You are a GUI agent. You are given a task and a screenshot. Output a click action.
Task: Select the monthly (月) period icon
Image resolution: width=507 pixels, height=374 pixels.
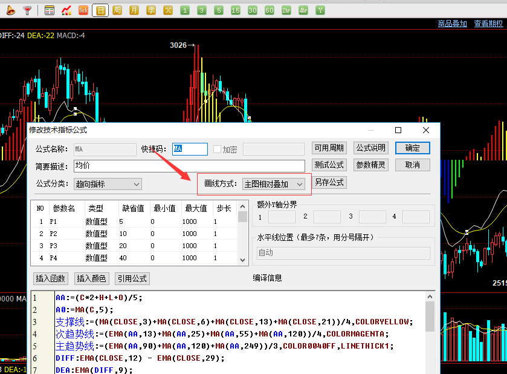click(x=134, y=10)
